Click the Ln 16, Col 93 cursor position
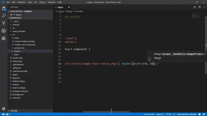The width and height of the screenshot is (207, 116). (149, 114)
